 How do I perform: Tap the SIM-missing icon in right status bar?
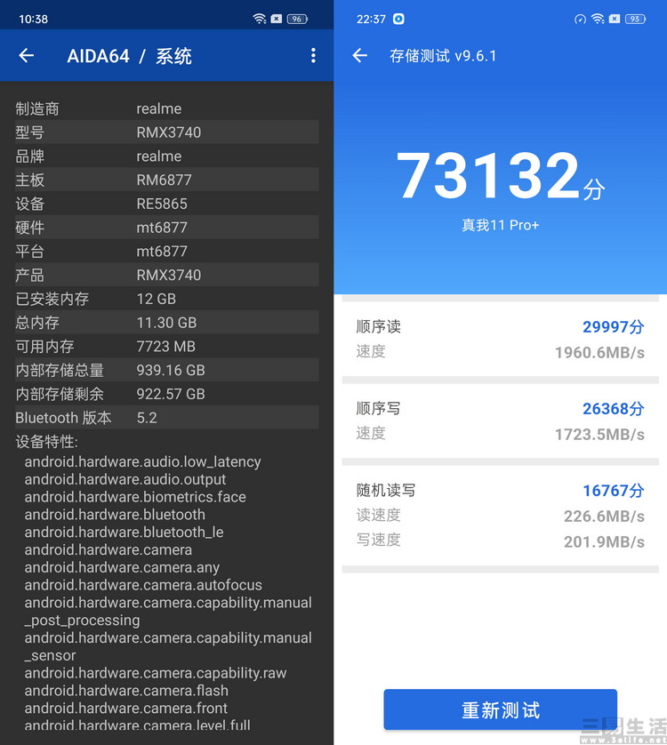[x=615, y=19]
